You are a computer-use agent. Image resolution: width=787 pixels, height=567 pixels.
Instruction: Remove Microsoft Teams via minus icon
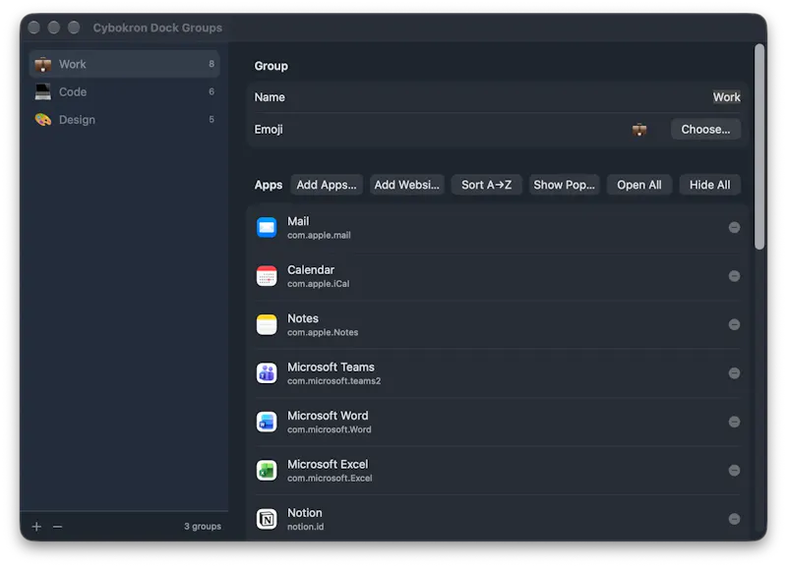(x=734, y=373)
